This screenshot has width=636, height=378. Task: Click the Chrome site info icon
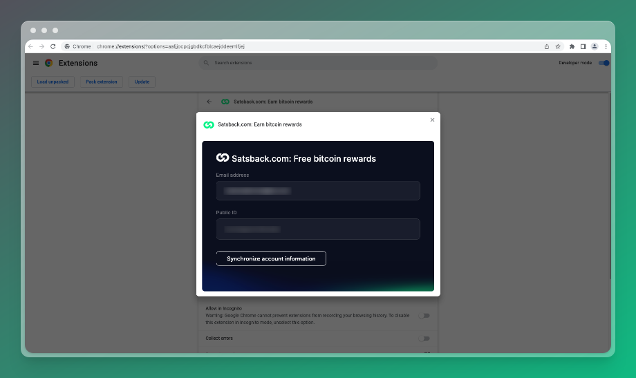tap(67, 46)
